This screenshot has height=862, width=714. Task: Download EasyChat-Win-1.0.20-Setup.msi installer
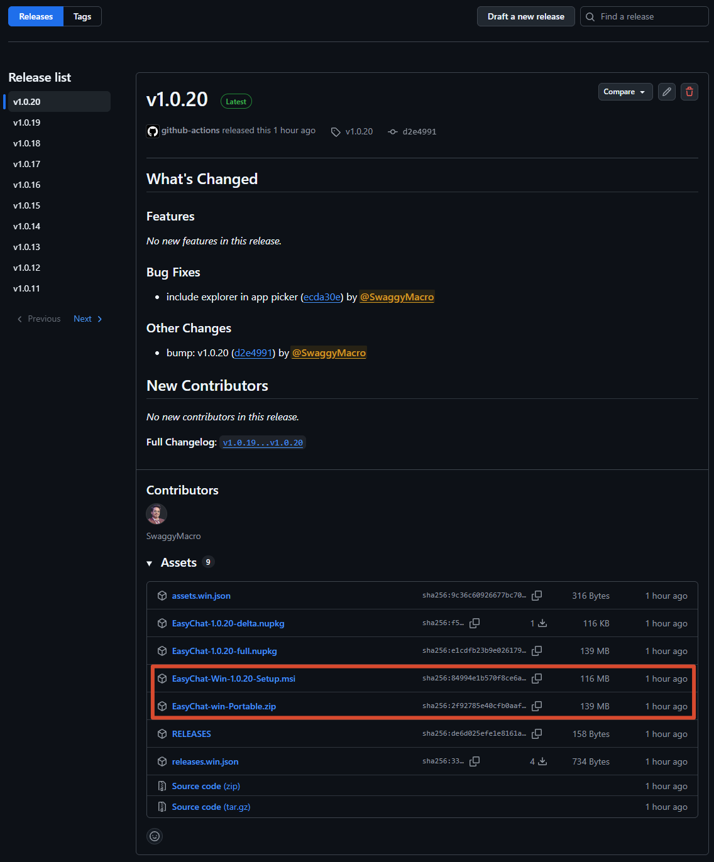[x=234, y=679]
